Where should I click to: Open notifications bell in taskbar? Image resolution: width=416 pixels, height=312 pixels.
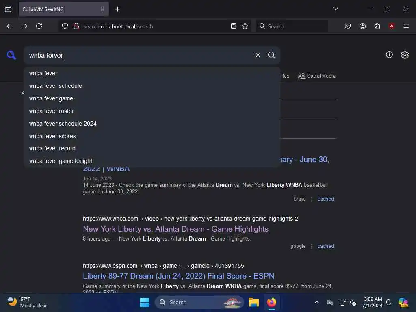click(388, 302)
